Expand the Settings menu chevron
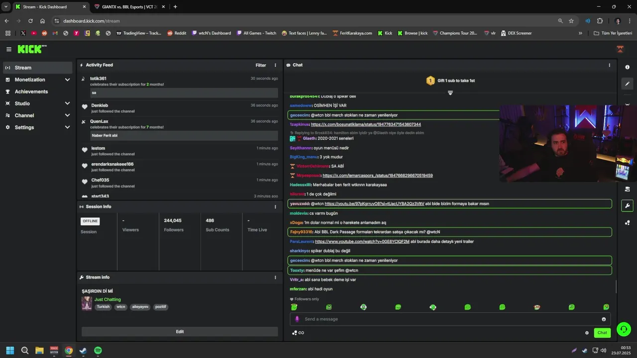637x358 pixels. 67,127
